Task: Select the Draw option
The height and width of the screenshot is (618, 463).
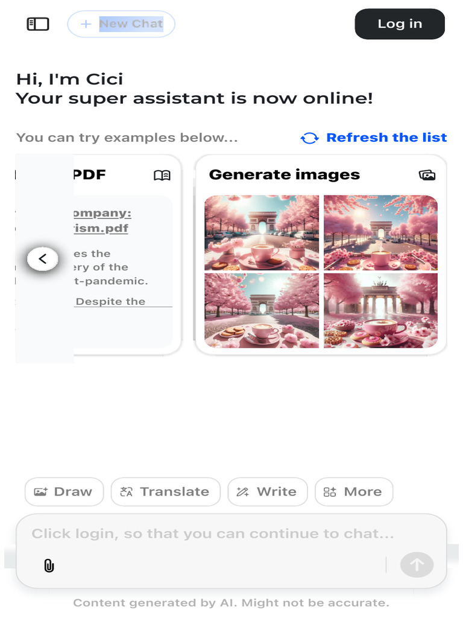Action: (x=64, y=491)
